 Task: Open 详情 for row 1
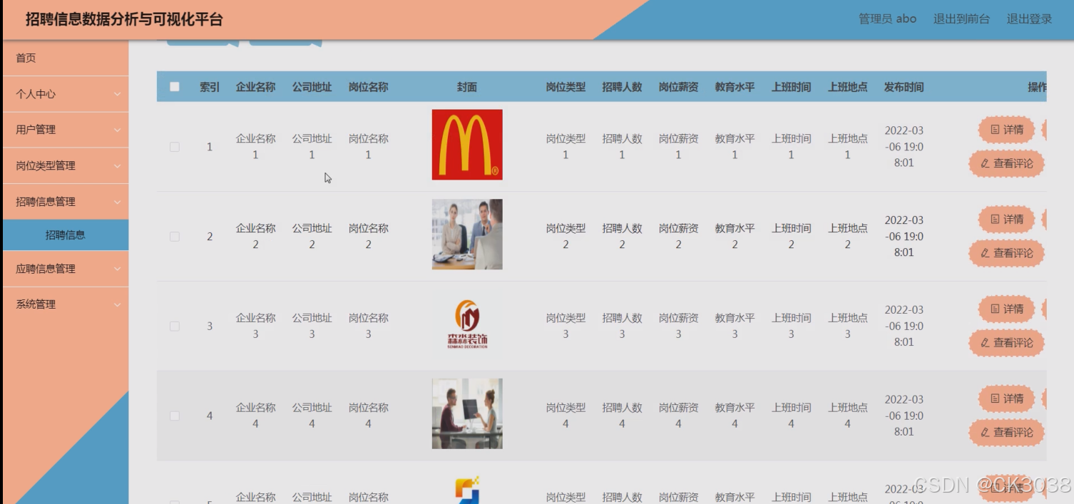point(1007,130)
